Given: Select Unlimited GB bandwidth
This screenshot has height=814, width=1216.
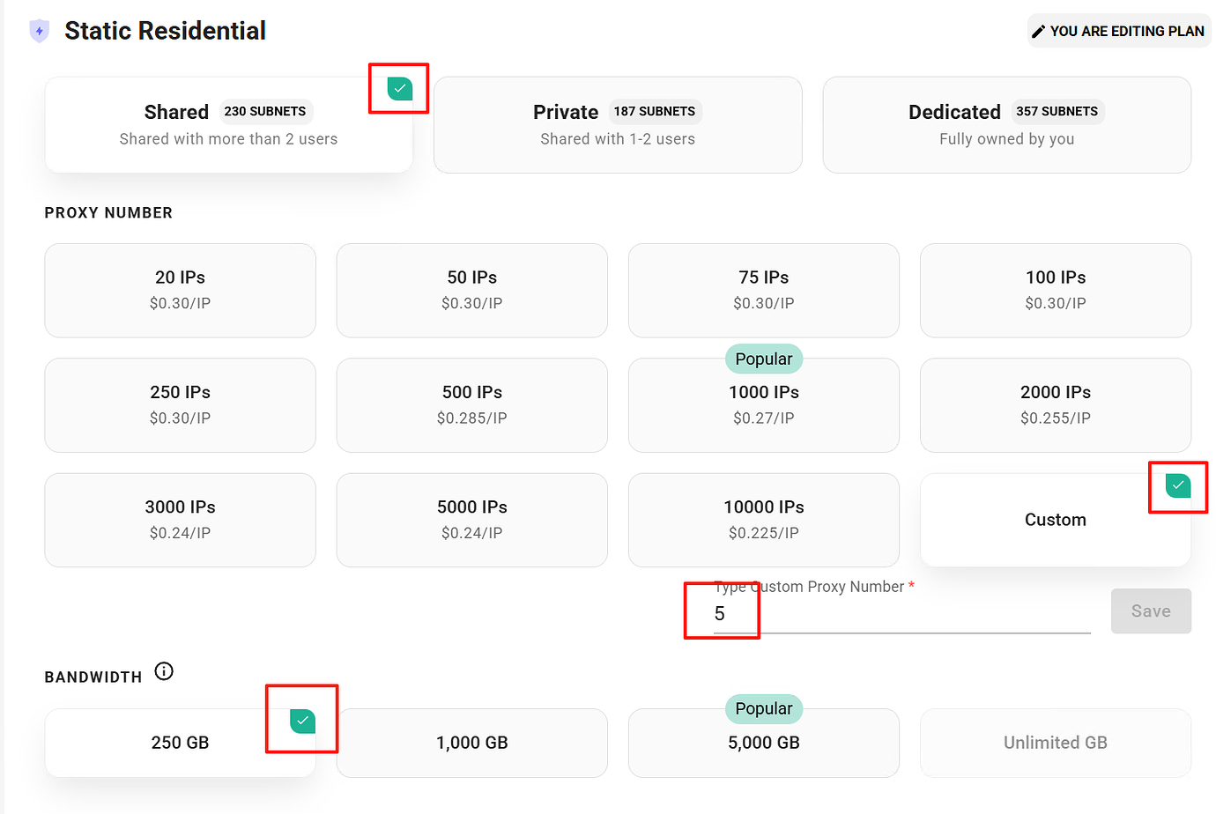Looking at the screenshot, I should (x=1055, y=743).
